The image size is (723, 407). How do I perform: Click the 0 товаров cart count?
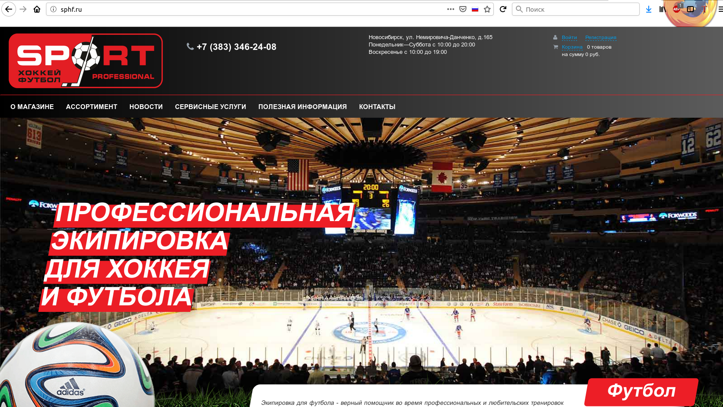(x=599, y=47)
